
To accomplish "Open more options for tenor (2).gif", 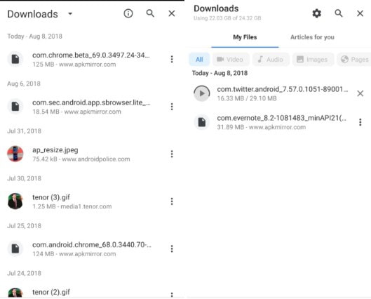I will click(x=172, y=295).
